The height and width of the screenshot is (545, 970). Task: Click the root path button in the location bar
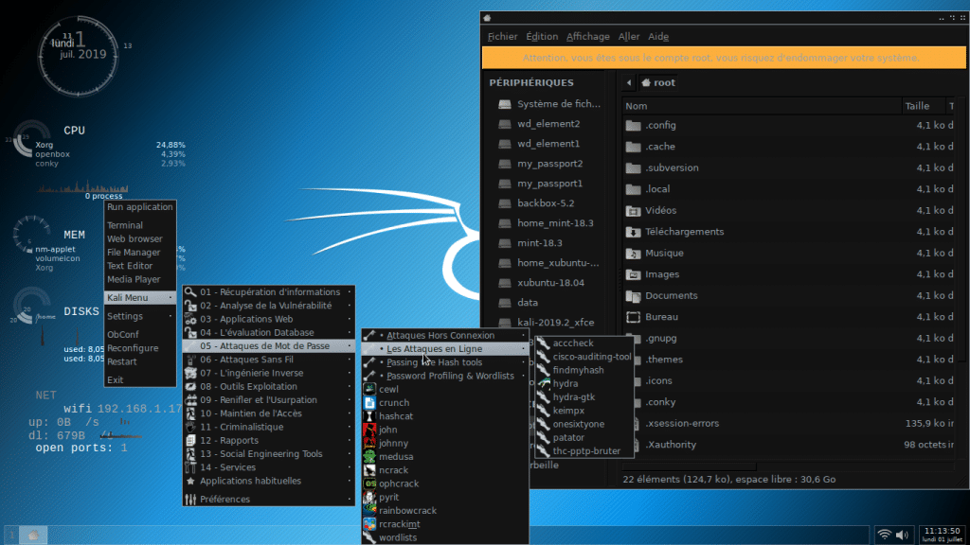click(x=658, y=82)
